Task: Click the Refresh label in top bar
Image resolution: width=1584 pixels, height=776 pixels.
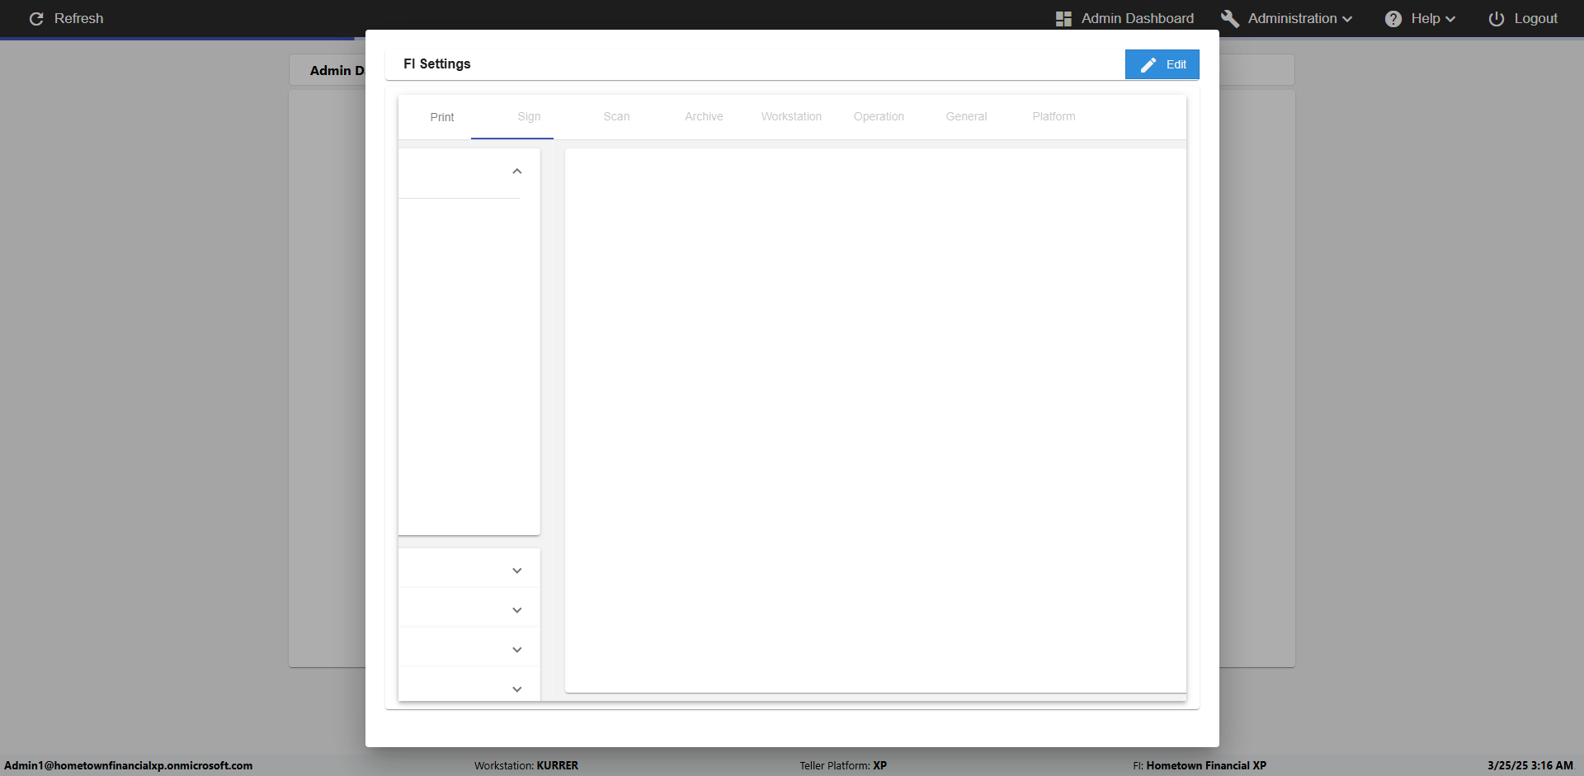Action: coord(78,18)
